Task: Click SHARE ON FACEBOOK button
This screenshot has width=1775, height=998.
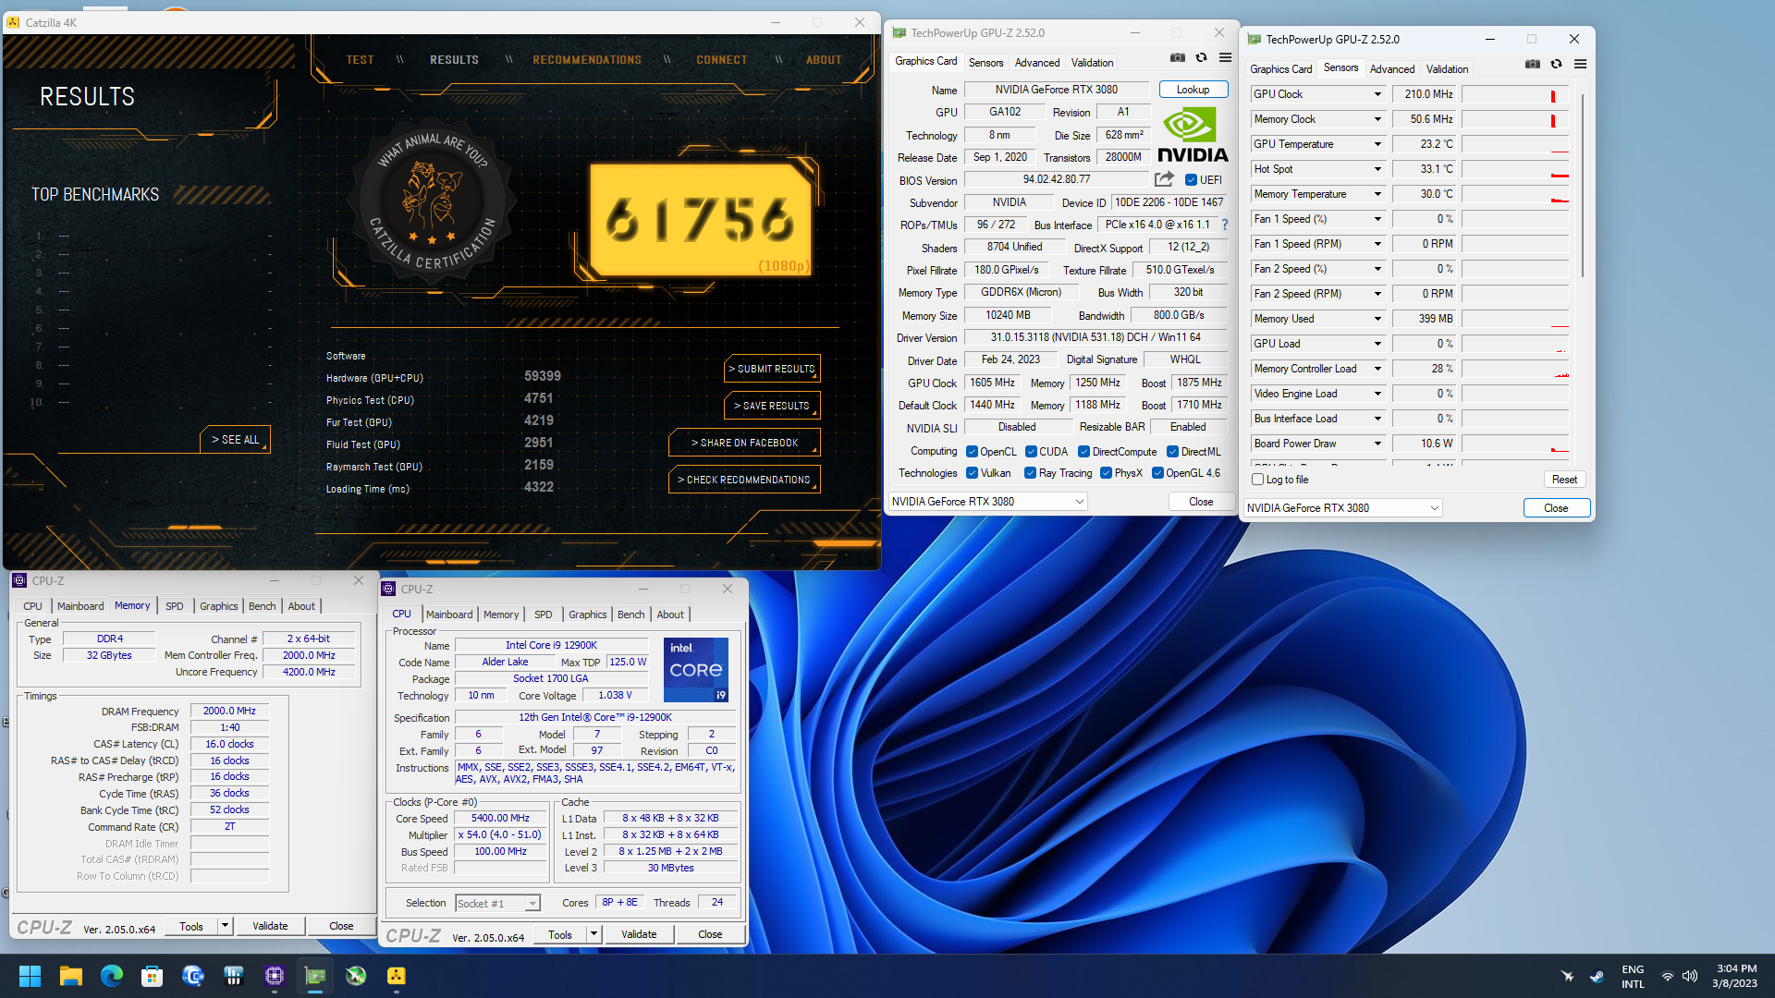Action: [744, 443]
